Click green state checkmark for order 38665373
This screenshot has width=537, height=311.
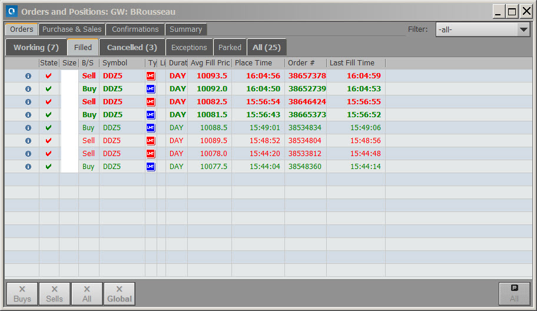click(49, 115)
